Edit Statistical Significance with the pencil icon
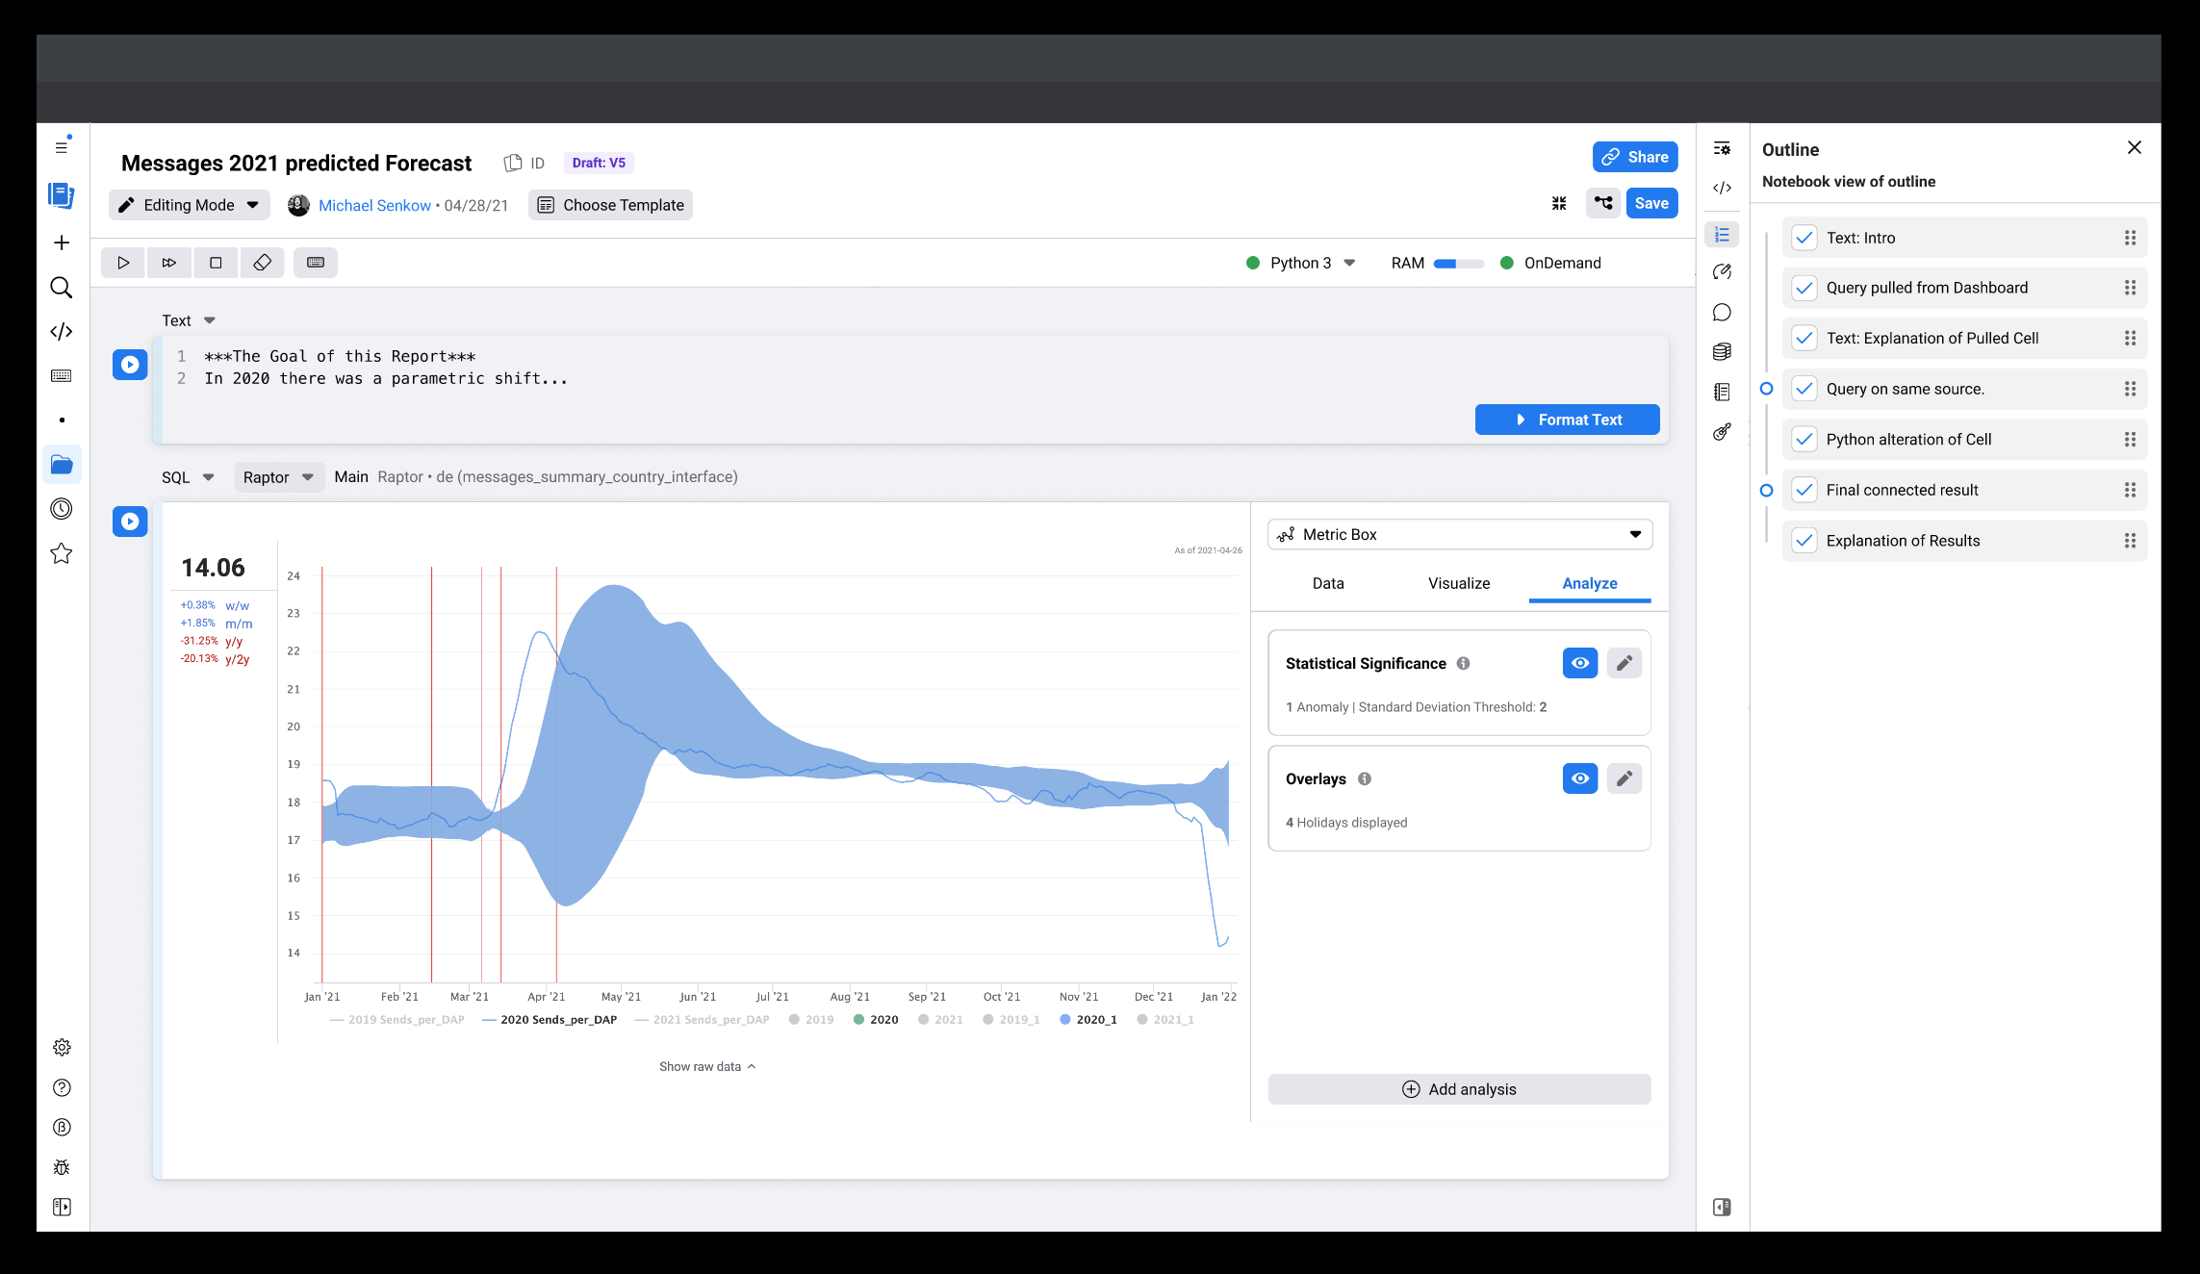 tap(1624, 663)
